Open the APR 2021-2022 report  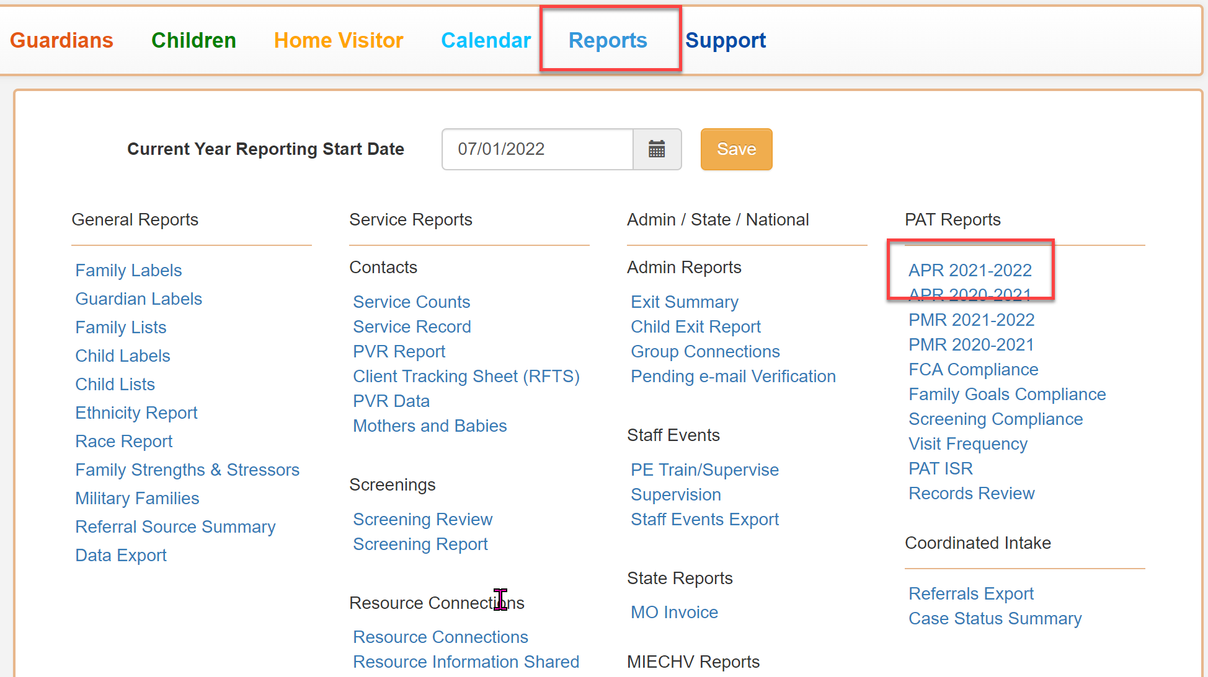point(970,271)
